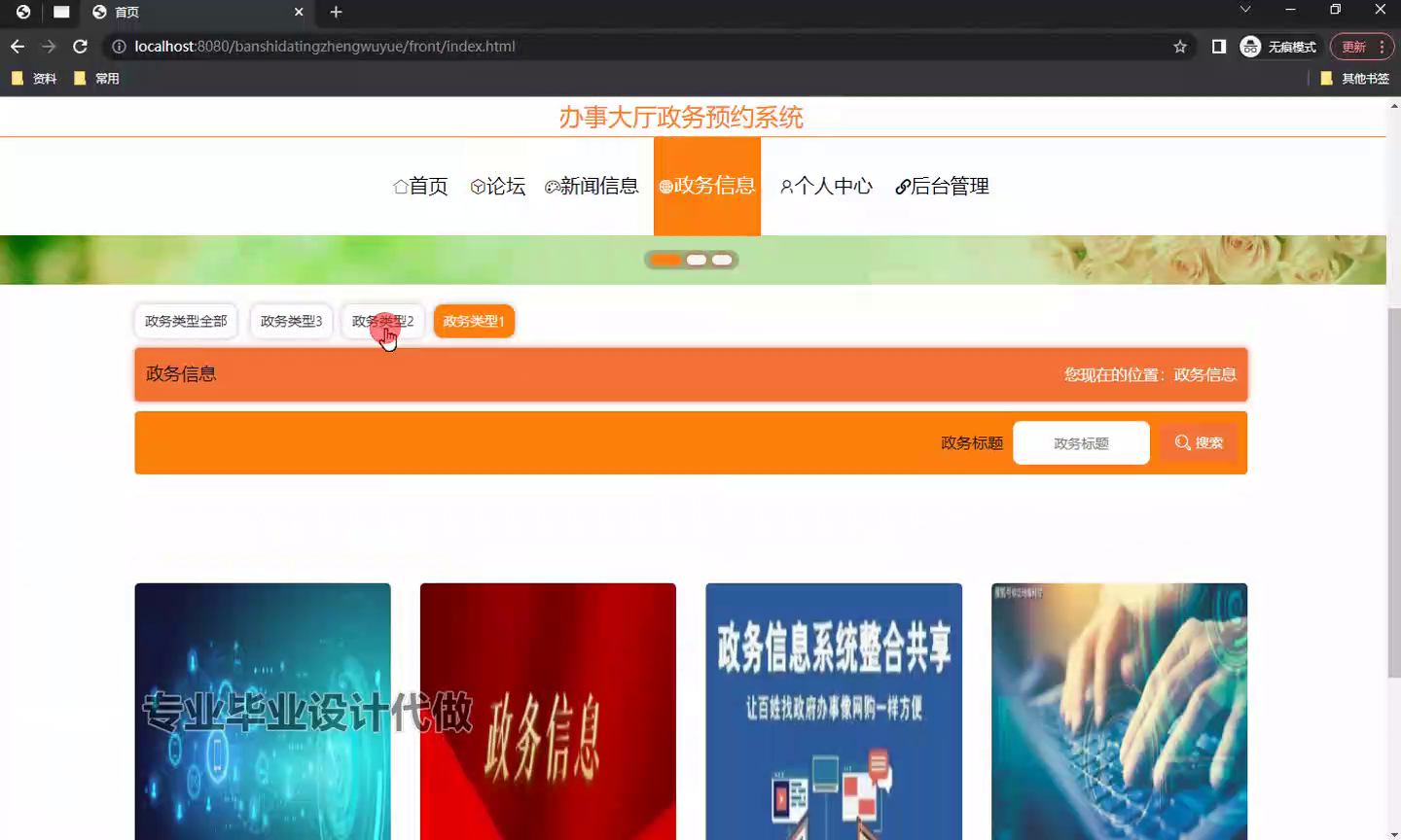Open the red 政务信息 thumbnail card
The height and width of the screenshot is (840, 1401).
pos(548,712)
